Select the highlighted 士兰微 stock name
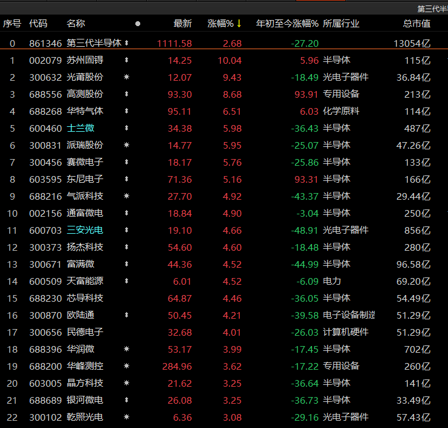The image size is (448, 428). [80, 128]
